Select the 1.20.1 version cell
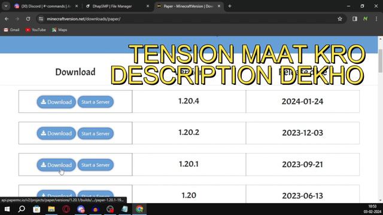This screenshot has height=215, width=383. pyautogui.click(x=189, y=164)
